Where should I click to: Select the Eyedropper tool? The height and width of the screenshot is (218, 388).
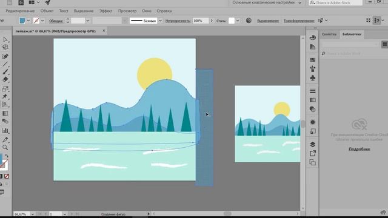point(5,140)
